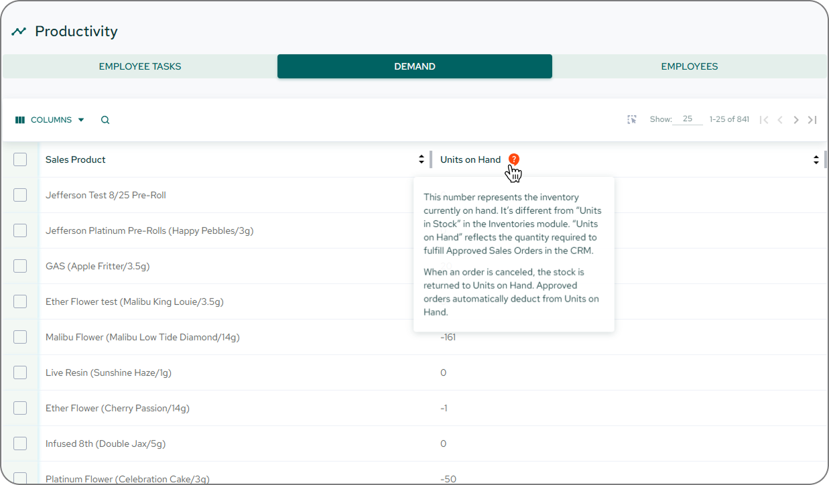
Task: Go to previous page of results
Action: (x=780, y=120)
